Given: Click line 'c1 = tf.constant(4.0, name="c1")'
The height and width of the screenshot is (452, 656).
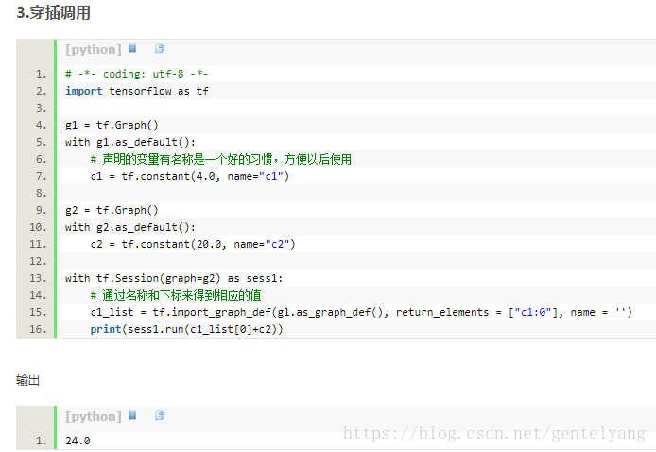Looking at the screenshot, I should (x=189, y=176).
